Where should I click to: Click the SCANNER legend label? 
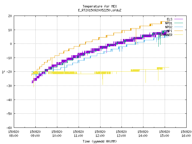(x=166, y=35)
